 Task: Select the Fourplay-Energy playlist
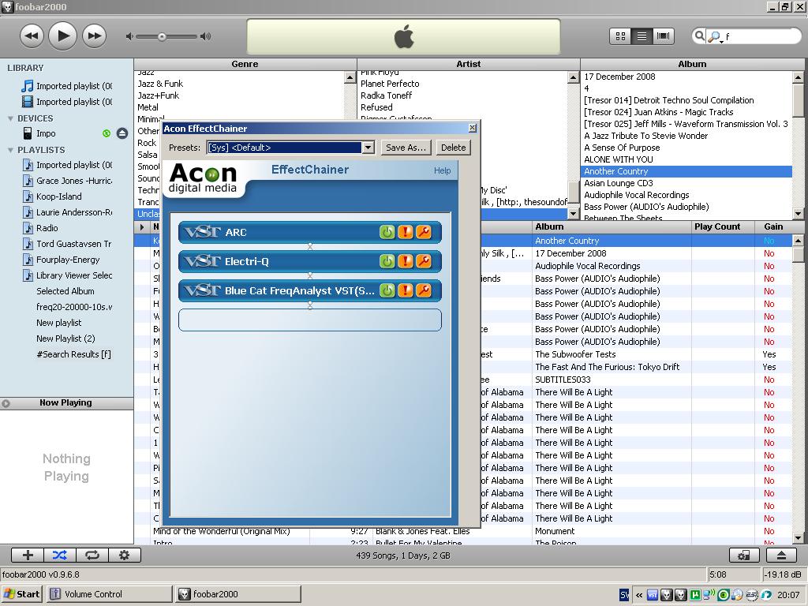tap(68, 260)
